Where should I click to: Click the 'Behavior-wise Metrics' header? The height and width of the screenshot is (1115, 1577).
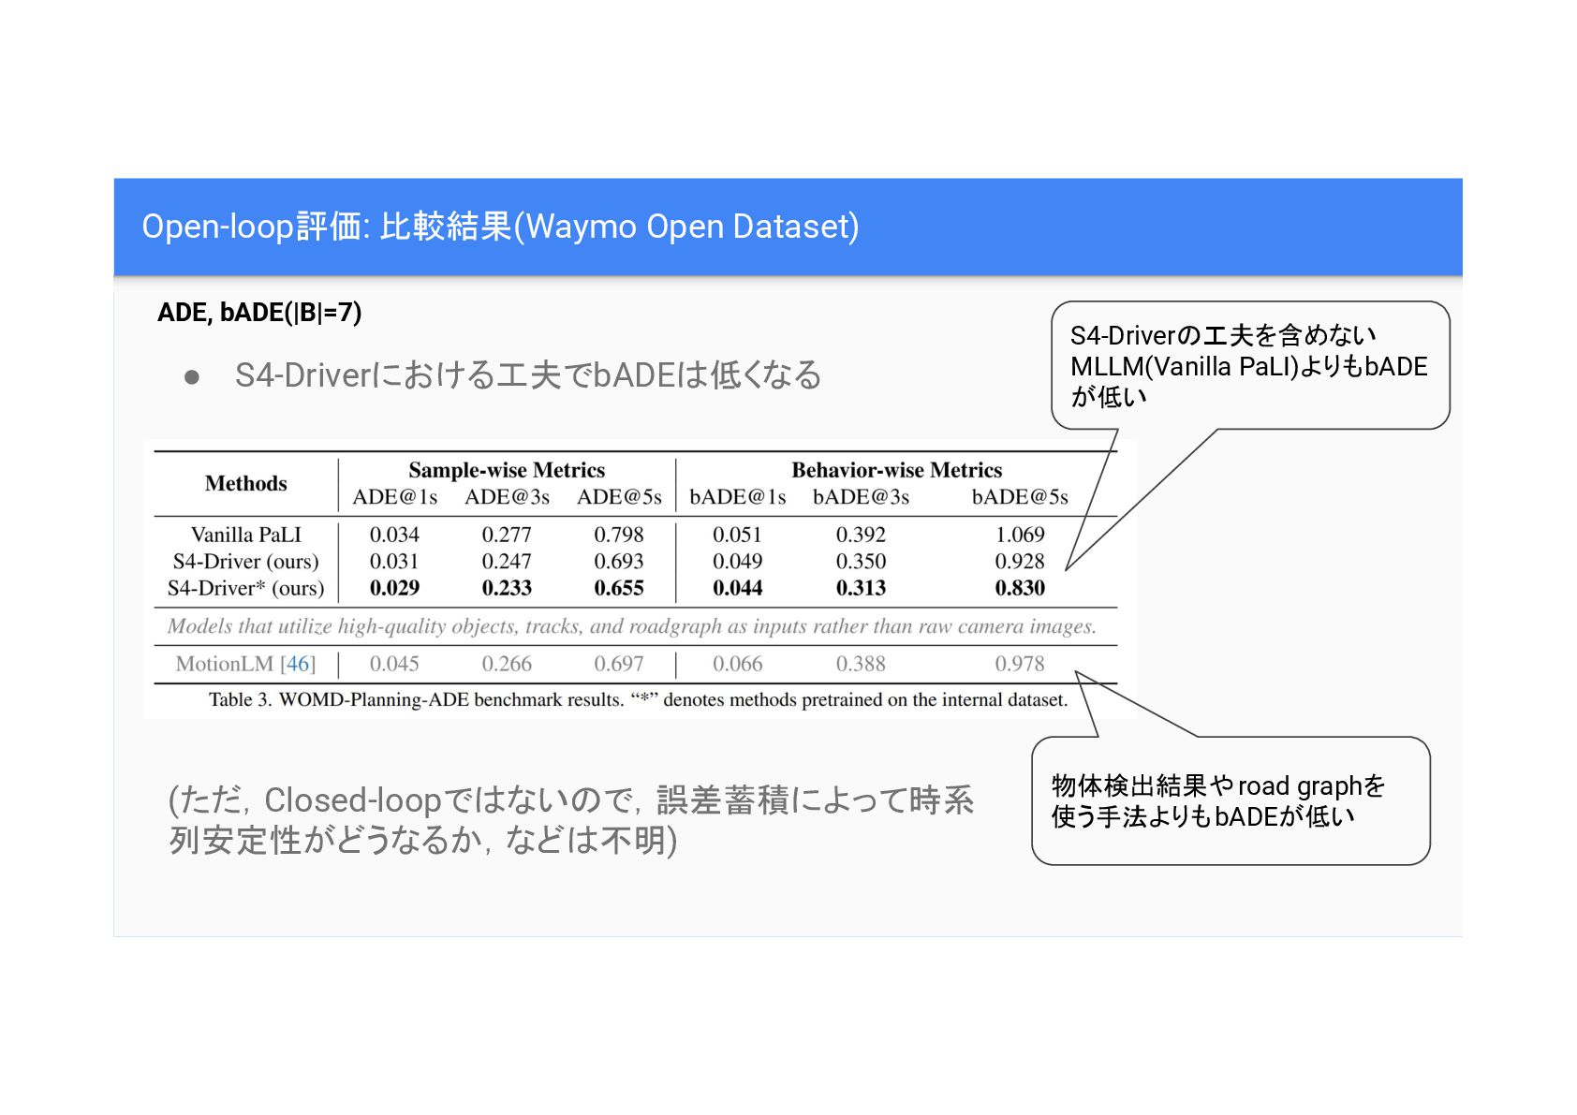(x=896, y=470)
